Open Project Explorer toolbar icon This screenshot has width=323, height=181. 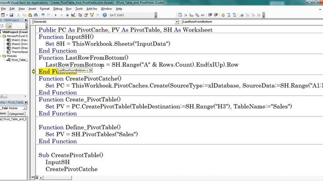[x=80, y=15]
